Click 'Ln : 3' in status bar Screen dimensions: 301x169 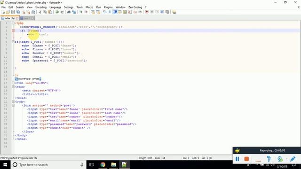[186, 158]
